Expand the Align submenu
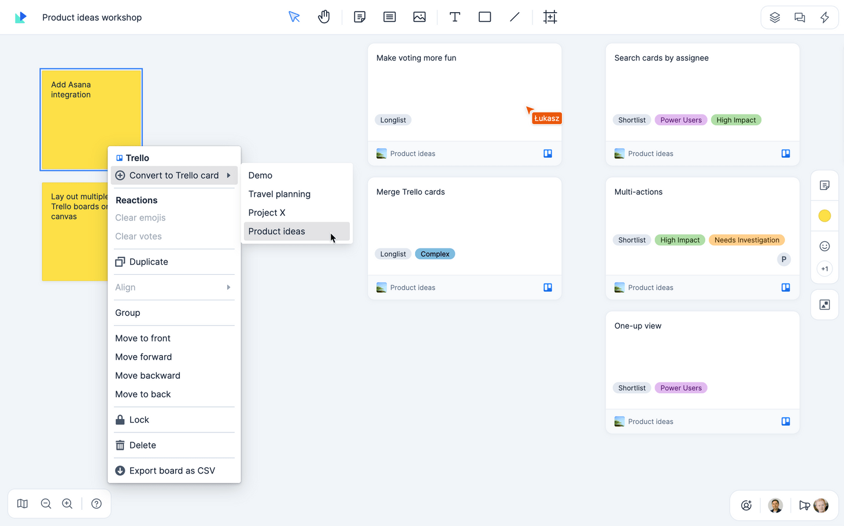Viewport: 844px width, 526px height. [x=174, y=287]
